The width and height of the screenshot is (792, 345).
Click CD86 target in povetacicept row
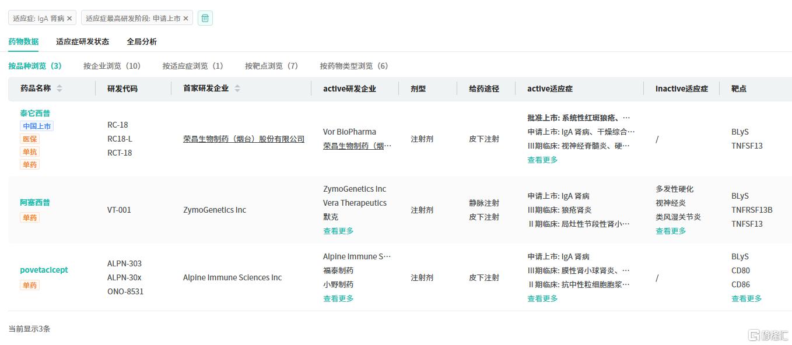741,284
